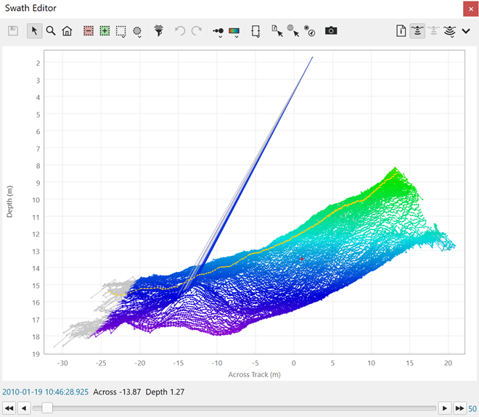Step forward one swath with play arrow
The height and width of the screenshot is (417, 479).
[x=446, y=408]
